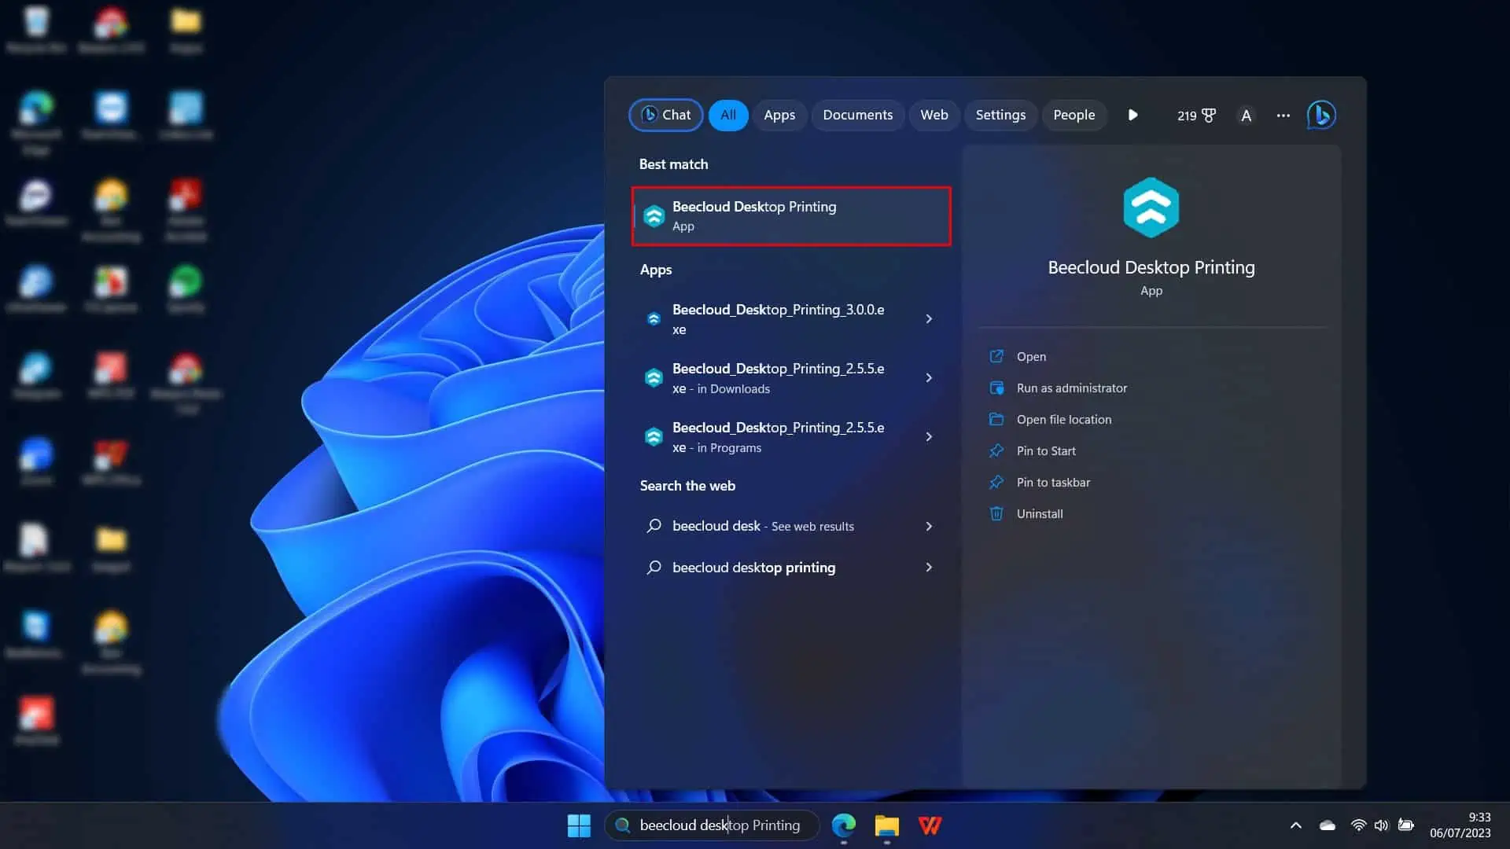Select the Recycle Bin desktop icon

(x=36, y=29)
